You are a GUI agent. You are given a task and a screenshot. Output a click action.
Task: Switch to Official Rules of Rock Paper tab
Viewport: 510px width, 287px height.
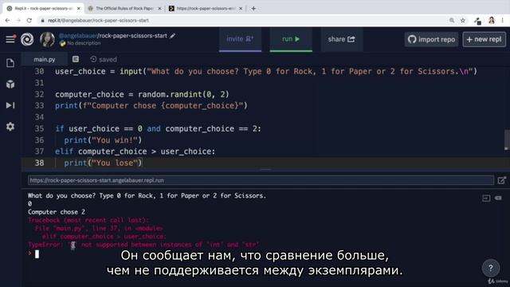[124, 9]
